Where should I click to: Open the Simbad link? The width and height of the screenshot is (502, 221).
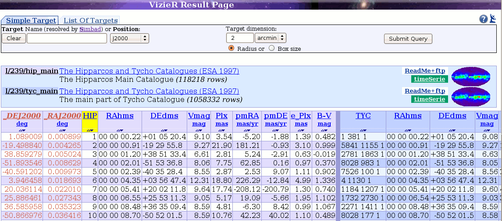coord(91,29)
